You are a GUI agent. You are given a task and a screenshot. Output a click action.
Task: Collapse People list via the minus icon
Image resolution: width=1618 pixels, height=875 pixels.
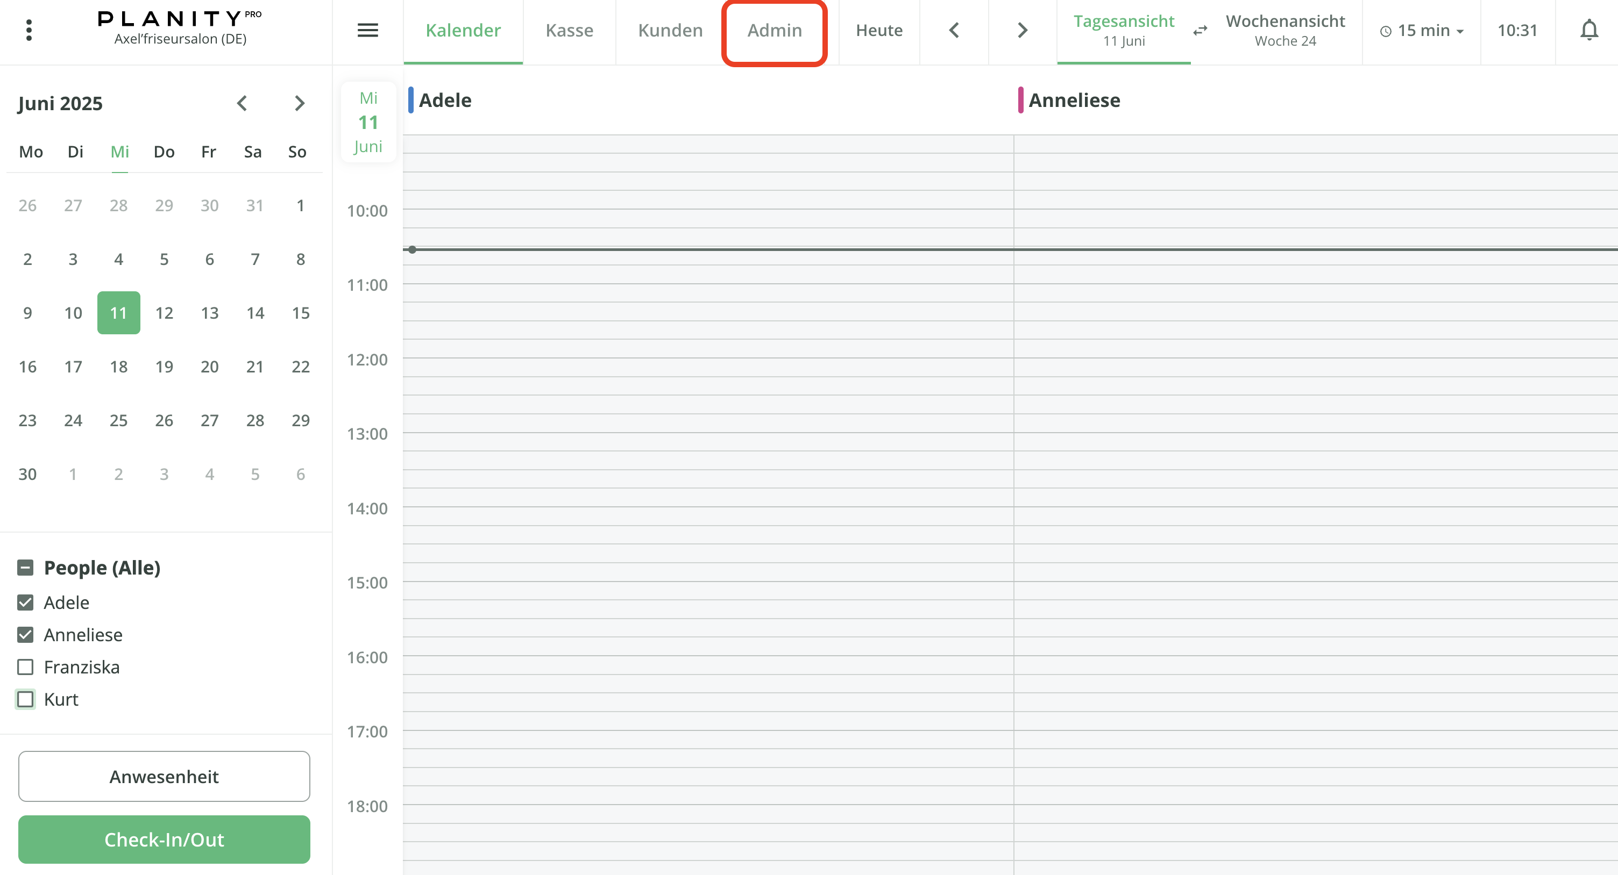[25, 568]
